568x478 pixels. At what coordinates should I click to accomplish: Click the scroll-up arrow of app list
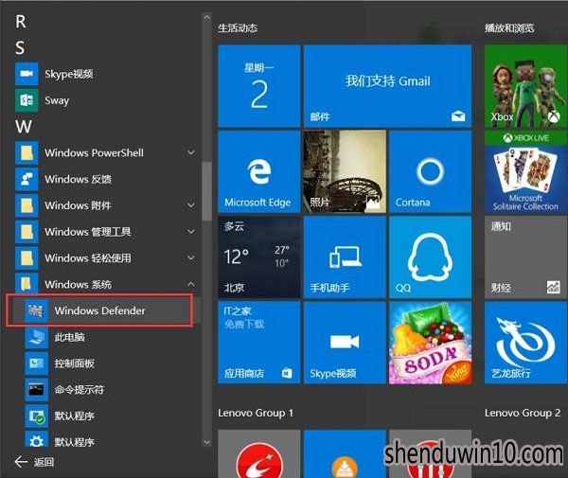pyautogui.click(x=206, y=17)
